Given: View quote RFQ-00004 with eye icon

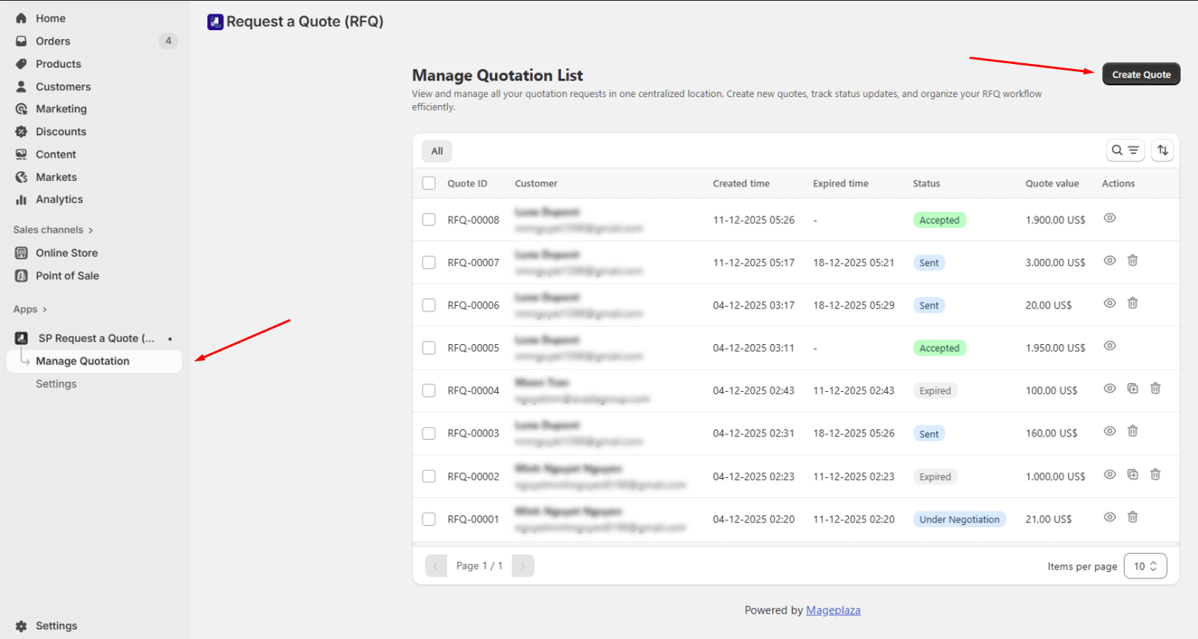Looking at the screenshot, I should tap(1110, 388).
